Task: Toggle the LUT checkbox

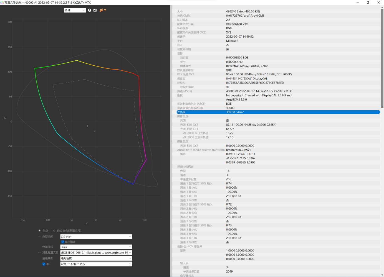Action: (44, 264)
